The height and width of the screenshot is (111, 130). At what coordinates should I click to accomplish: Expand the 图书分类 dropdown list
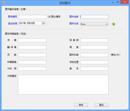pyautogui.click(x=107, y=24)
